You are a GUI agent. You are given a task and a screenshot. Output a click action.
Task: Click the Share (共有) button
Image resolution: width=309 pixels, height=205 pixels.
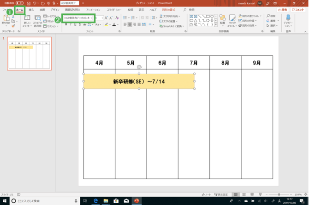point(282,10)
